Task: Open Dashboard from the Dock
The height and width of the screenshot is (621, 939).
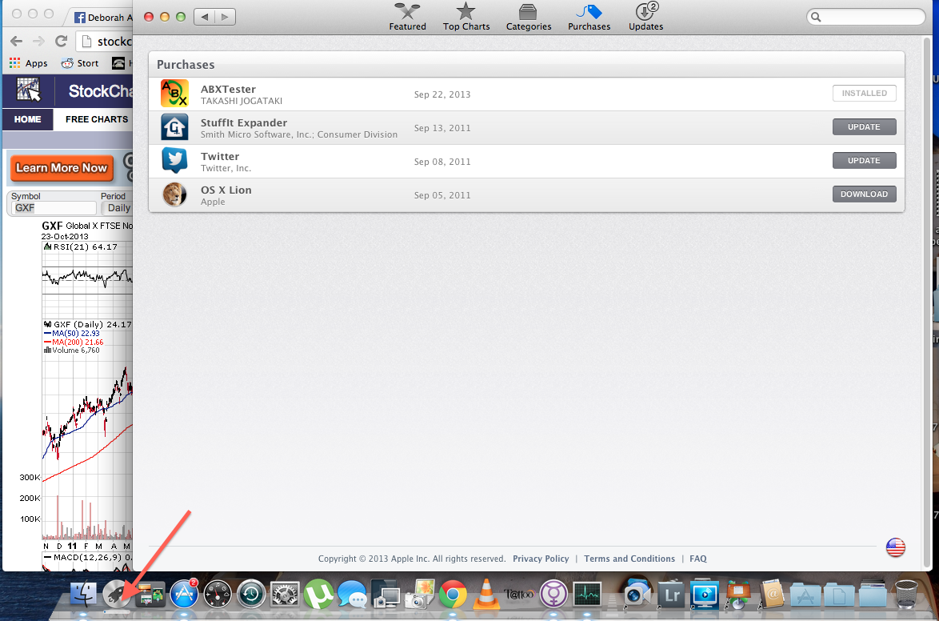Action: (218, 595)
